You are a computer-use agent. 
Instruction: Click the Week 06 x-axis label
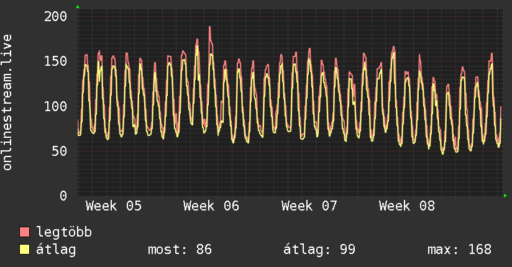pyautogui.click(x=211, y=206)
